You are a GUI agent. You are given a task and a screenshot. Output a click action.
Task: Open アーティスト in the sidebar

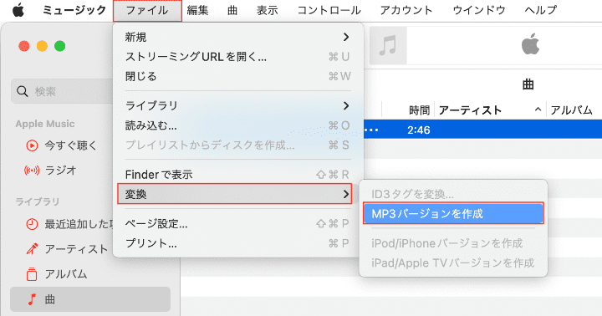(76, 249)
